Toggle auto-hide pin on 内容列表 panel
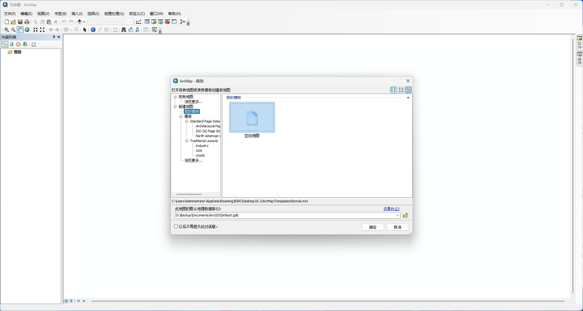 54,37
